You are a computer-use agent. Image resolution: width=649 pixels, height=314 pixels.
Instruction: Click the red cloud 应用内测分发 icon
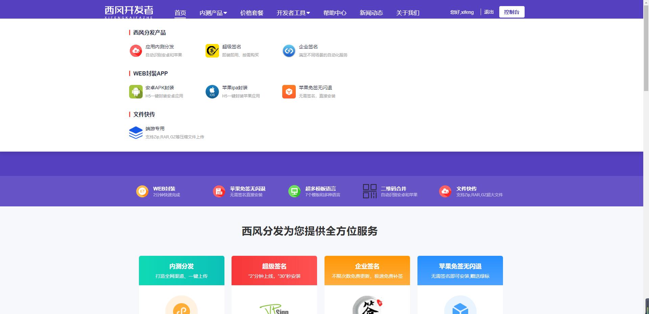point(136,51)
